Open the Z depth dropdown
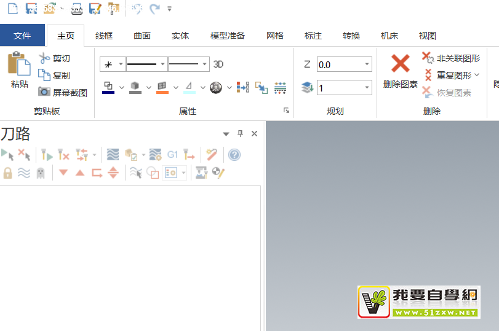 pos(367,64)
